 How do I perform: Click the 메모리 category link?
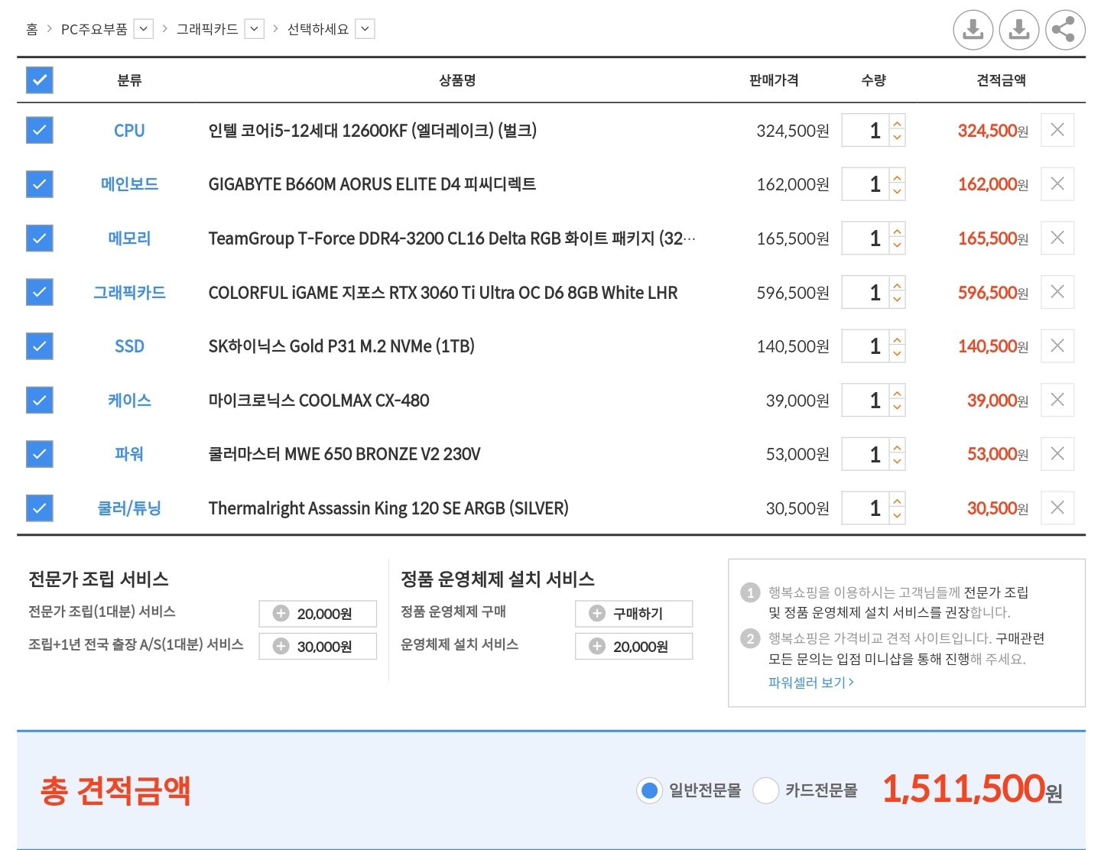pyautogui.click(x=129, y=238)
